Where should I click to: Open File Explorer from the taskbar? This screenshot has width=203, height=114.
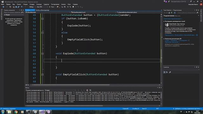(9, 112)
